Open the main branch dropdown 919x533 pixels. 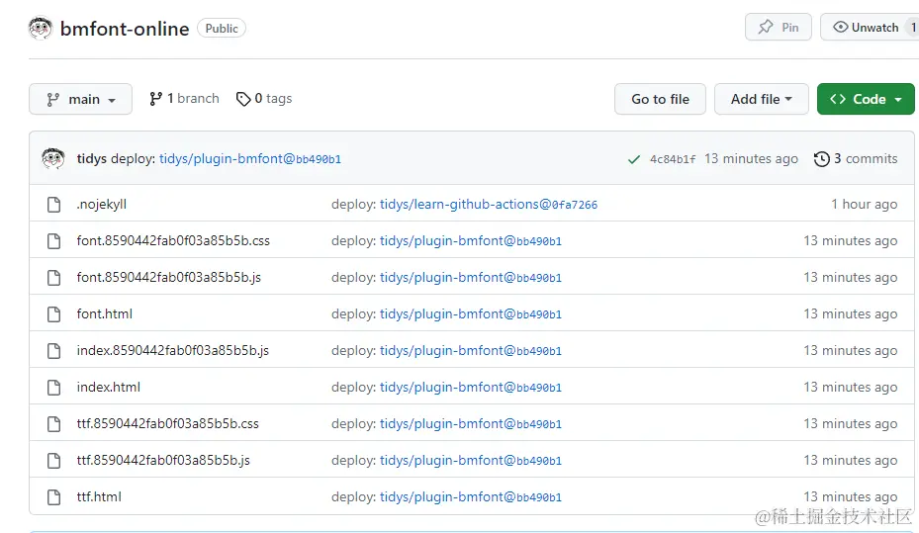click(x=80, y=99)
